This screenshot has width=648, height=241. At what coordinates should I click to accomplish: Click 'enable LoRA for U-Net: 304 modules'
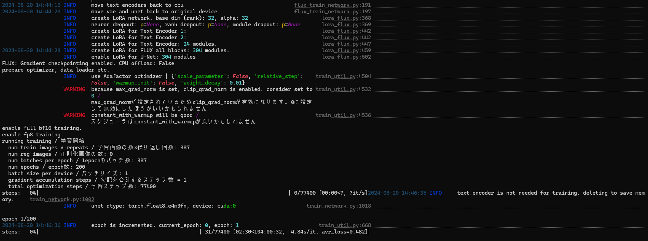pyautogui.click(x=143, y=57)
